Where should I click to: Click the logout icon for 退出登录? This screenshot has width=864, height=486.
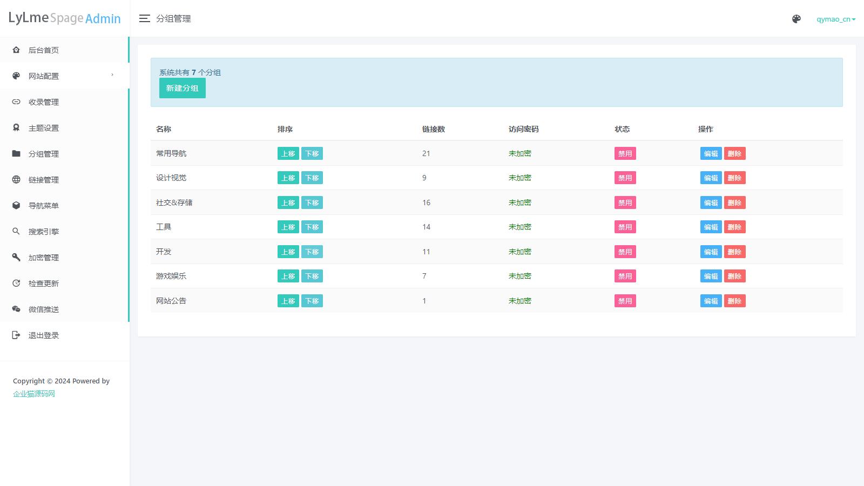pos(16,335)
